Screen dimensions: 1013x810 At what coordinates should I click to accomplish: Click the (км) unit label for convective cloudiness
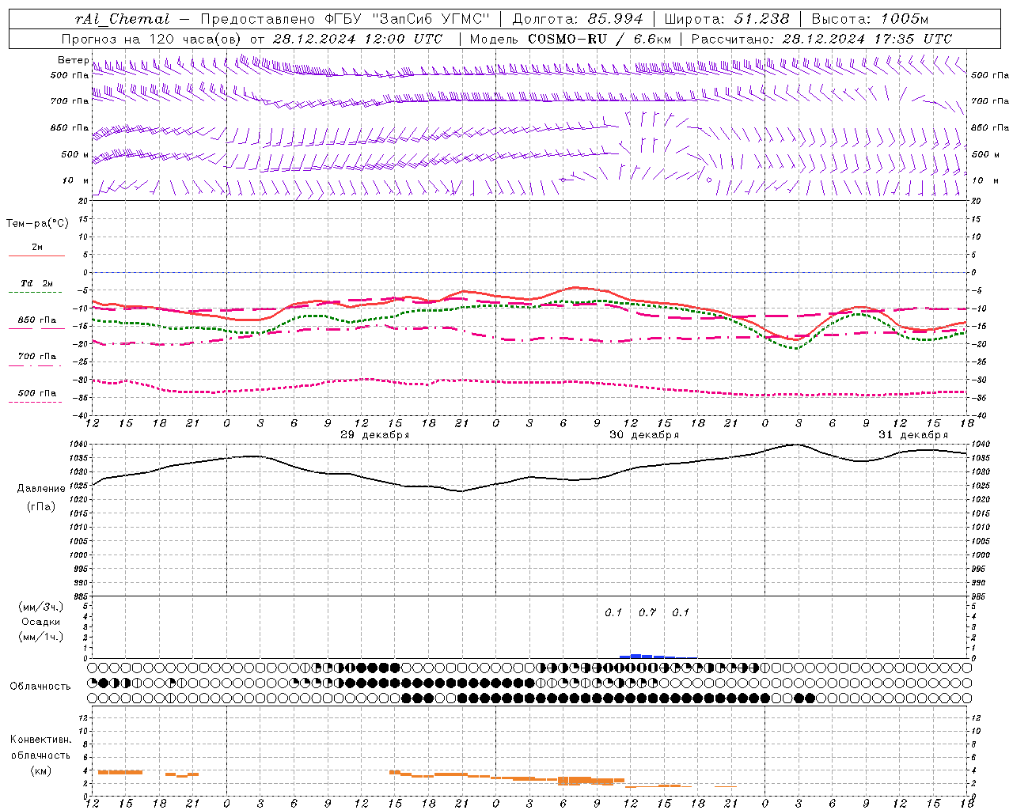click(40, 770)
